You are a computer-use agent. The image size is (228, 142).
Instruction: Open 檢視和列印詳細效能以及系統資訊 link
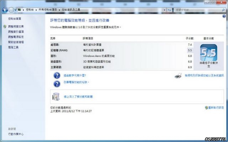[204, 76]
